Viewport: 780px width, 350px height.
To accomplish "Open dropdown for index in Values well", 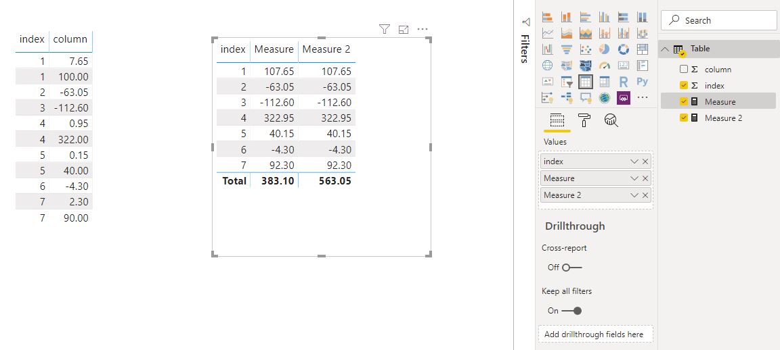I will (x=634, y=161).
